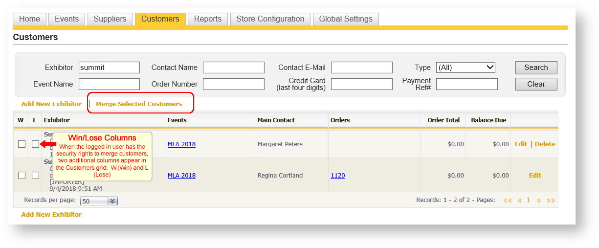
Task: Check the L box for Regina Cortland row
Action: pos(35,176)
